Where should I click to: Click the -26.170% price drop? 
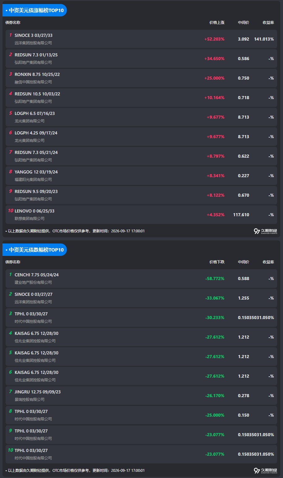click(215, 396)
